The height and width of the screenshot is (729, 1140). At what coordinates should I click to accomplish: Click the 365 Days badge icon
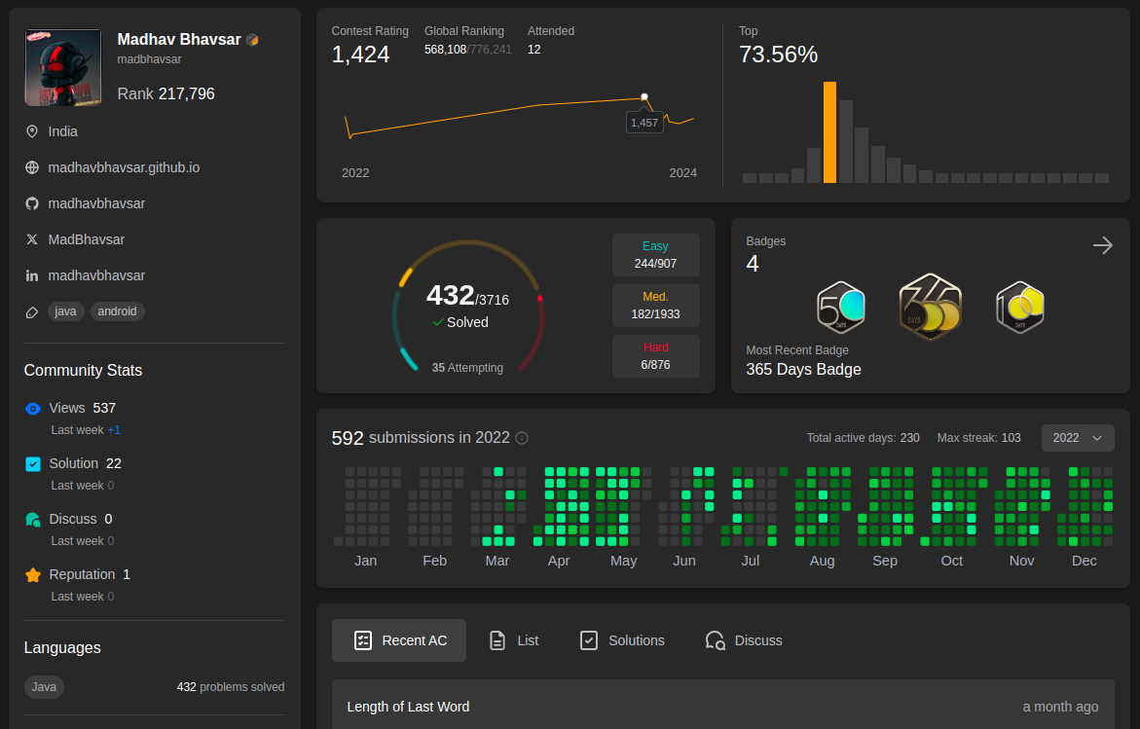(x=930, y=308)
